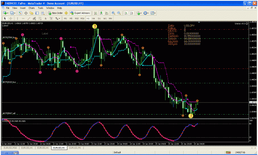Screen dimensions: 258x155
Task: Select the D1 timeframe button
Action: 99,19
